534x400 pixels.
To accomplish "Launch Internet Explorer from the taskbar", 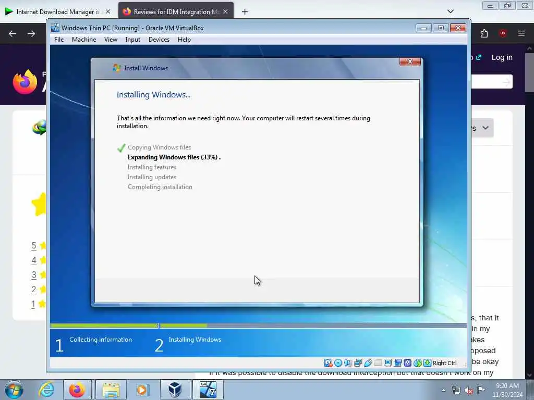I will [x=46, y=390].
